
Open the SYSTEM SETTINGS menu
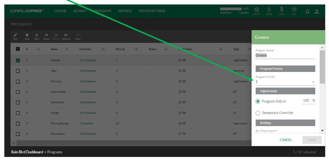tap(152, 11)
